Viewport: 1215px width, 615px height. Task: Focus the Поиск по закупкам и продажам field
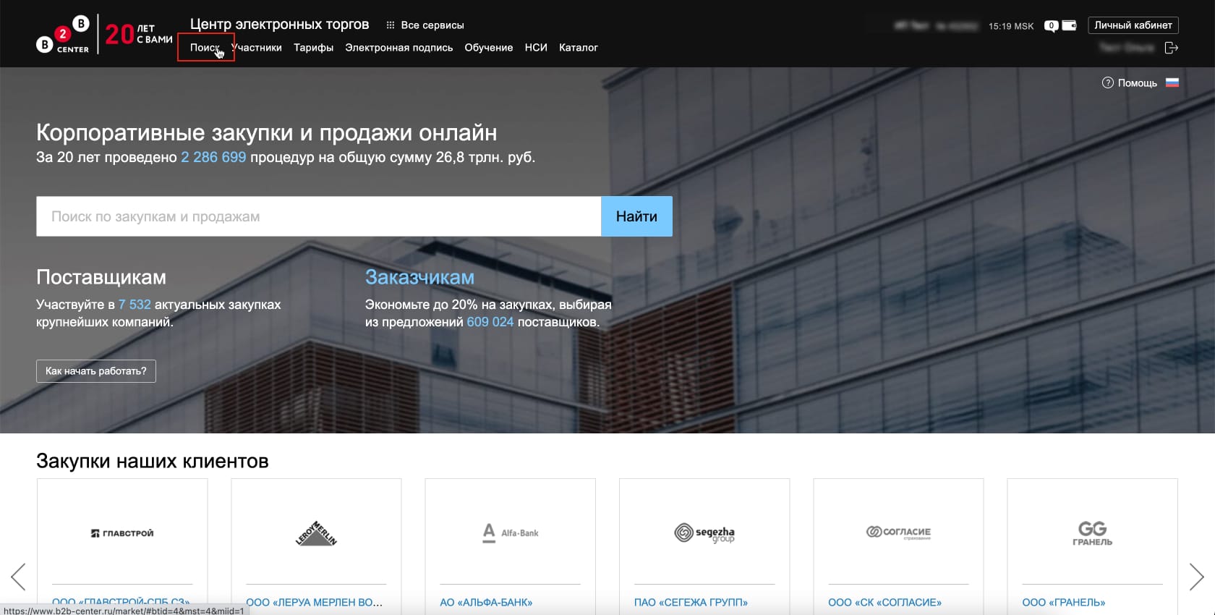tap(318, 216)
